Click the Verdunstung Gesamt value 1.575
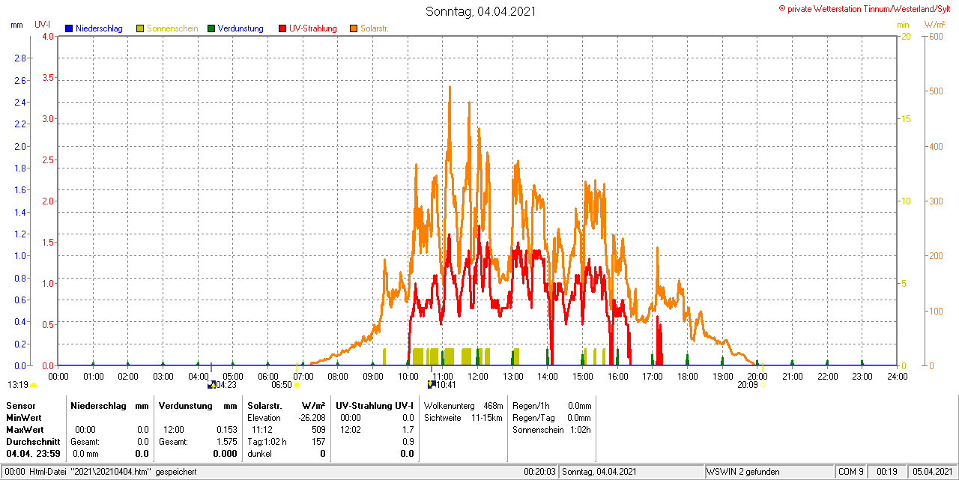959x480 pixels. tap(226, 442)
